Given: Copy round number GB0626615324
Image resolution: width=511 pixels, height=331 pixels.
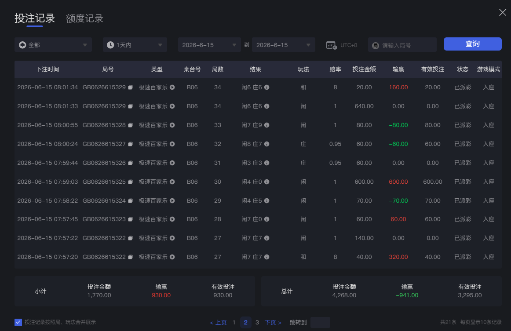Looking at the screenshot, I should (x=130, y=201).
